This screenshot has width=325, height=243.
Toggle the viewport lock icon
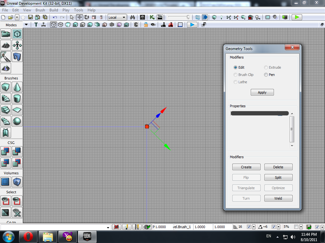146,25
